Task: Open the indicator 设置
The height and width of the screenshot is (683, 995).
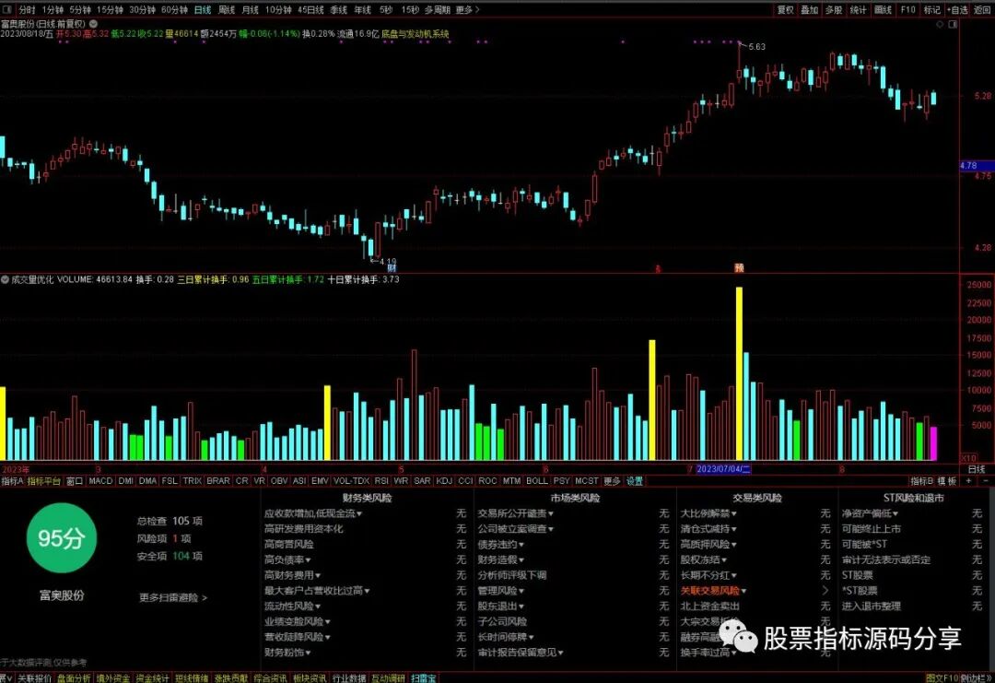Action: pyautogui.click(x=635, y=481)
